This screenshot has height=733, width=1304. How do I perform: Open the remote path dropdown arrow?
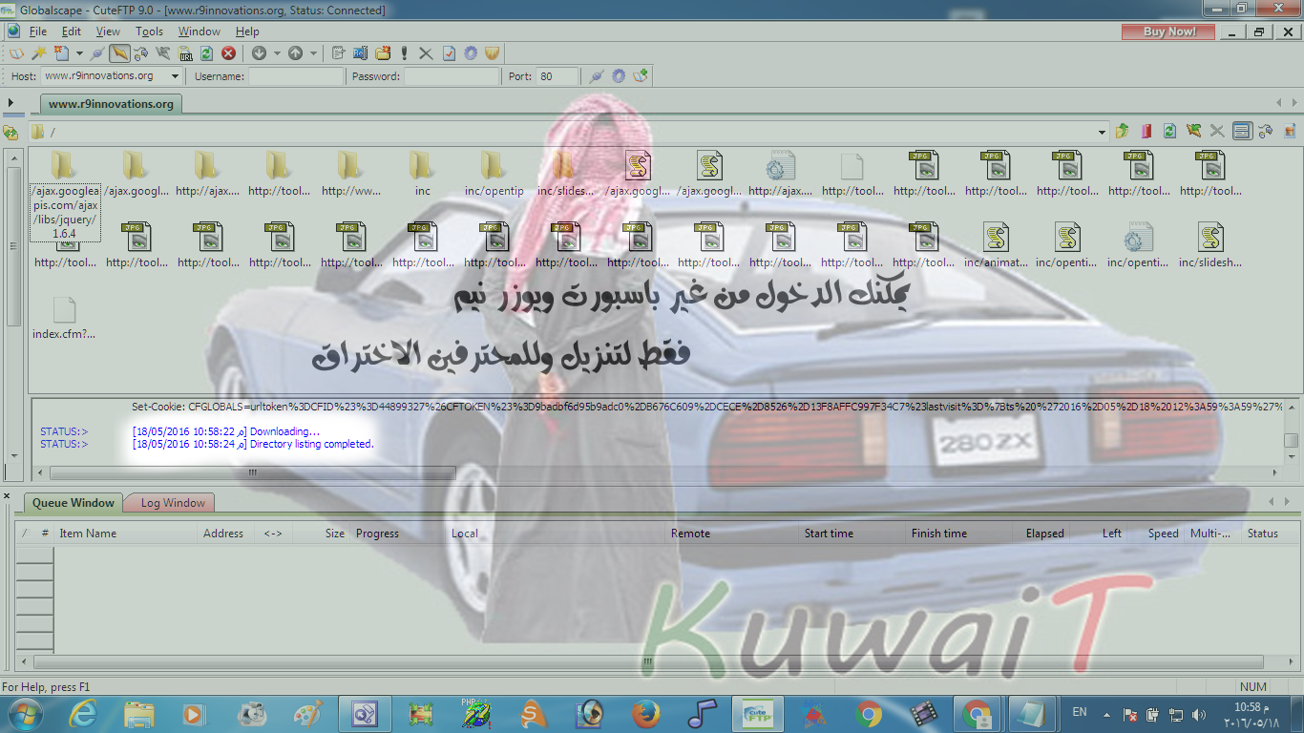coord(1102,132)
